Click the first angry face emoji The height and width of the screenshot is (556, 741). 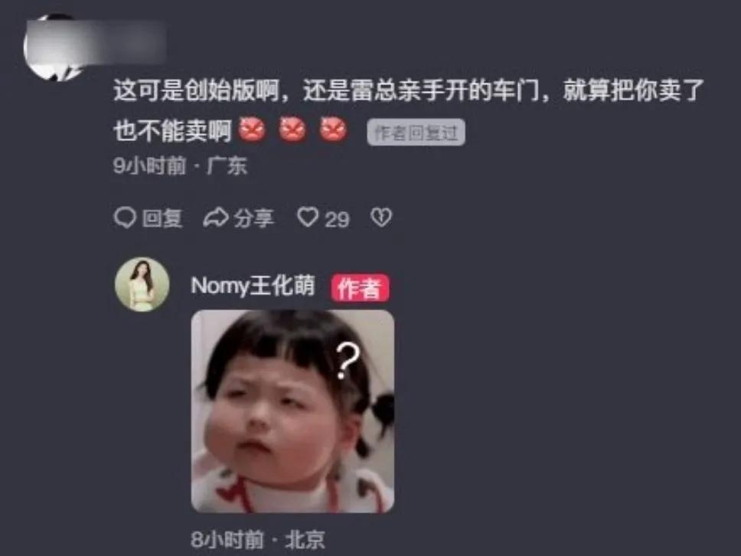click(x=252, y=130)
